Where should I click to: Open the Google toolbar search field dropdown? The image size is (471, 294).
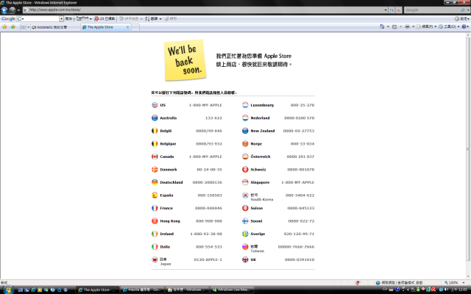click(62, 18)
